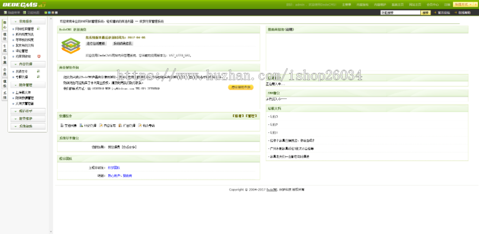Click the 修改参数 quick-action icon
The image size is (479, 234).
click(x=140, y=126)
